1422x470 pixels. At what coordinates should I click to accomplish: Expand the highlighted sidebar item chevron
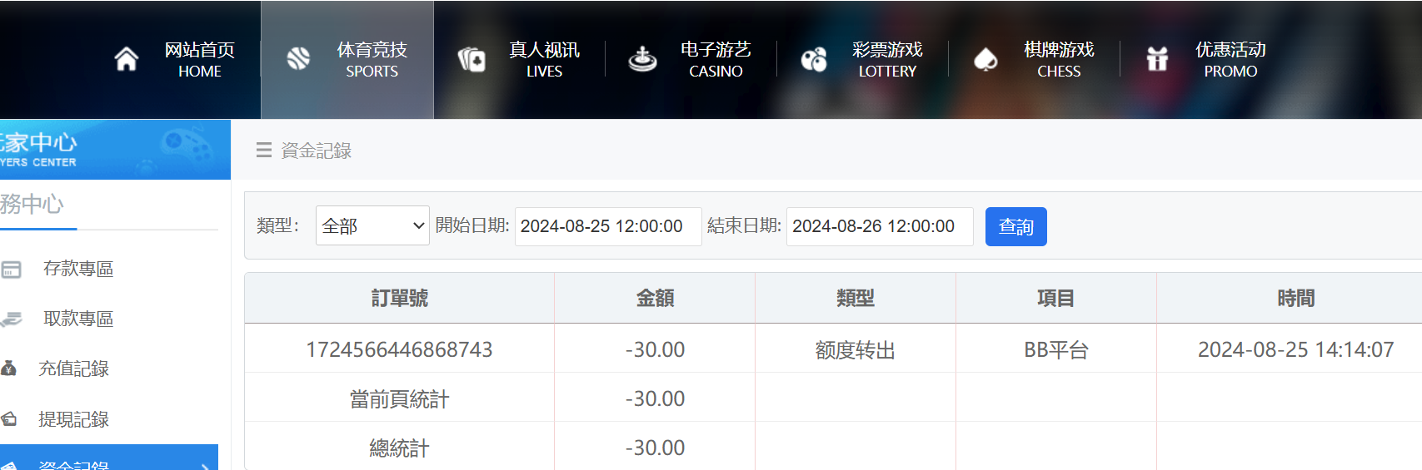(205, 465)
